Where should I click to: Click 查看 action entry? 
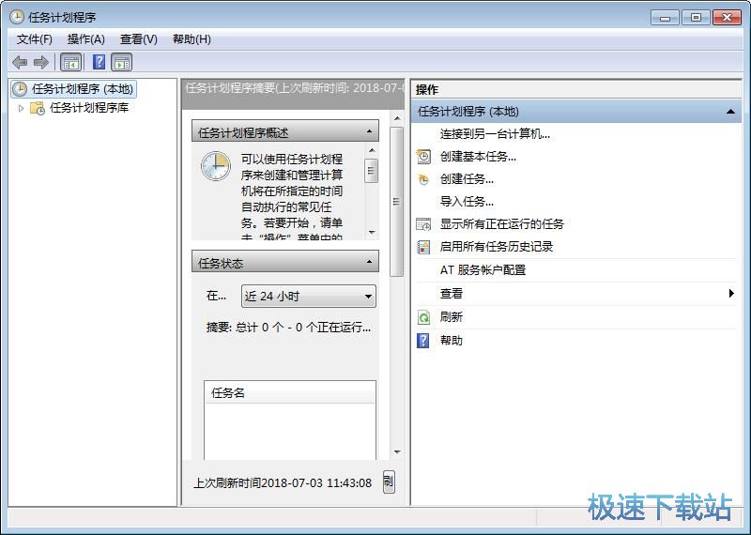pyautogui.click(x=452, y=294)
